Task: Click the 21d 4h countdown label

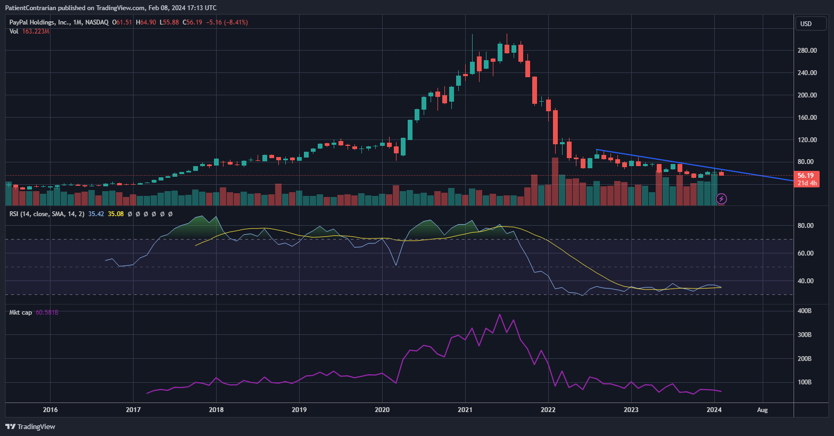Action: (806, 183)
